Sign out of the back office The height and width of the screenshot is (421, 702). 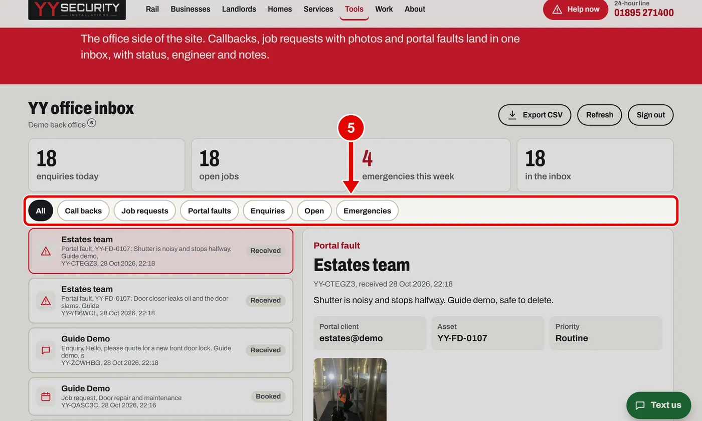click(x=651, y=115)
